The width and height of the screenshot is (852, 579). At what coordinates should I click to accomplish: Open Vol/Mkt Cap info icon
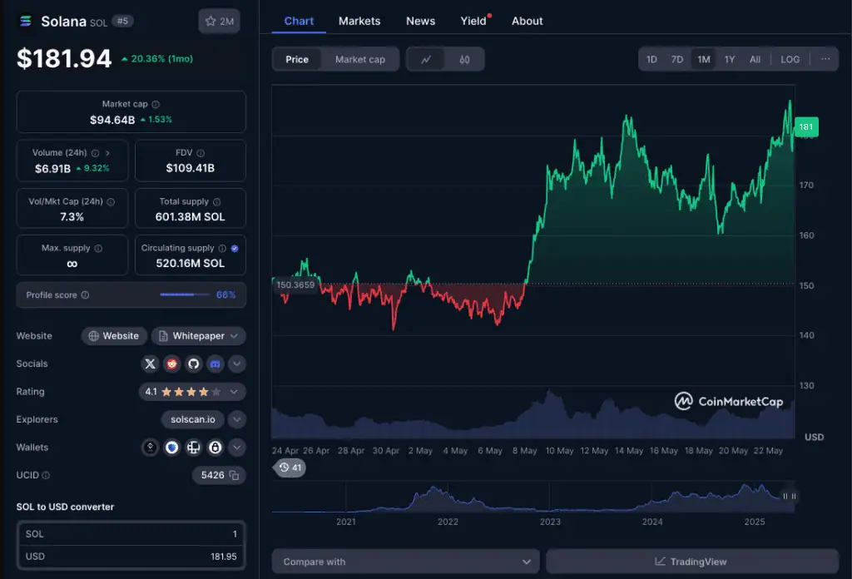pos(111,202)
